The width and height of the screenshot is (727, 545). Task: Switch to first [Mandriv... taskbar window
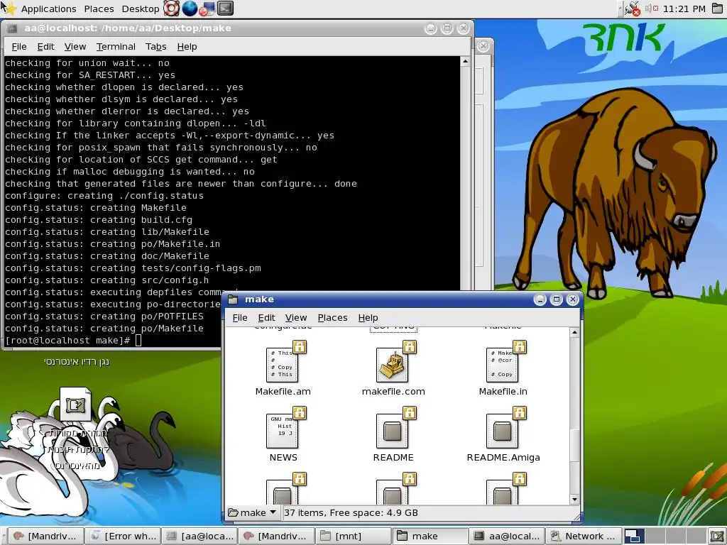pyautogui.click(x=45, y=536)
